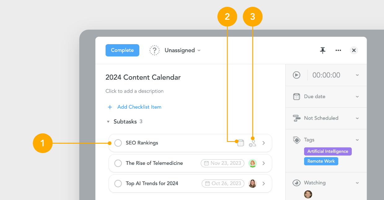This screenshot has width=384, height=200.
Task: Click the Watching panel icon
Action: pos(297,182)
